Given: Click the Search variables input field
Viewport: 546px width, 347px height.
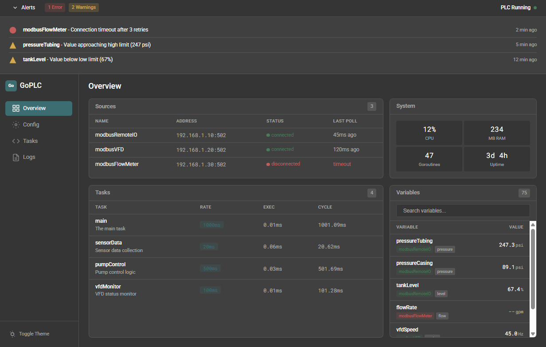Looking at the screenshot, I should pos(463,211).
